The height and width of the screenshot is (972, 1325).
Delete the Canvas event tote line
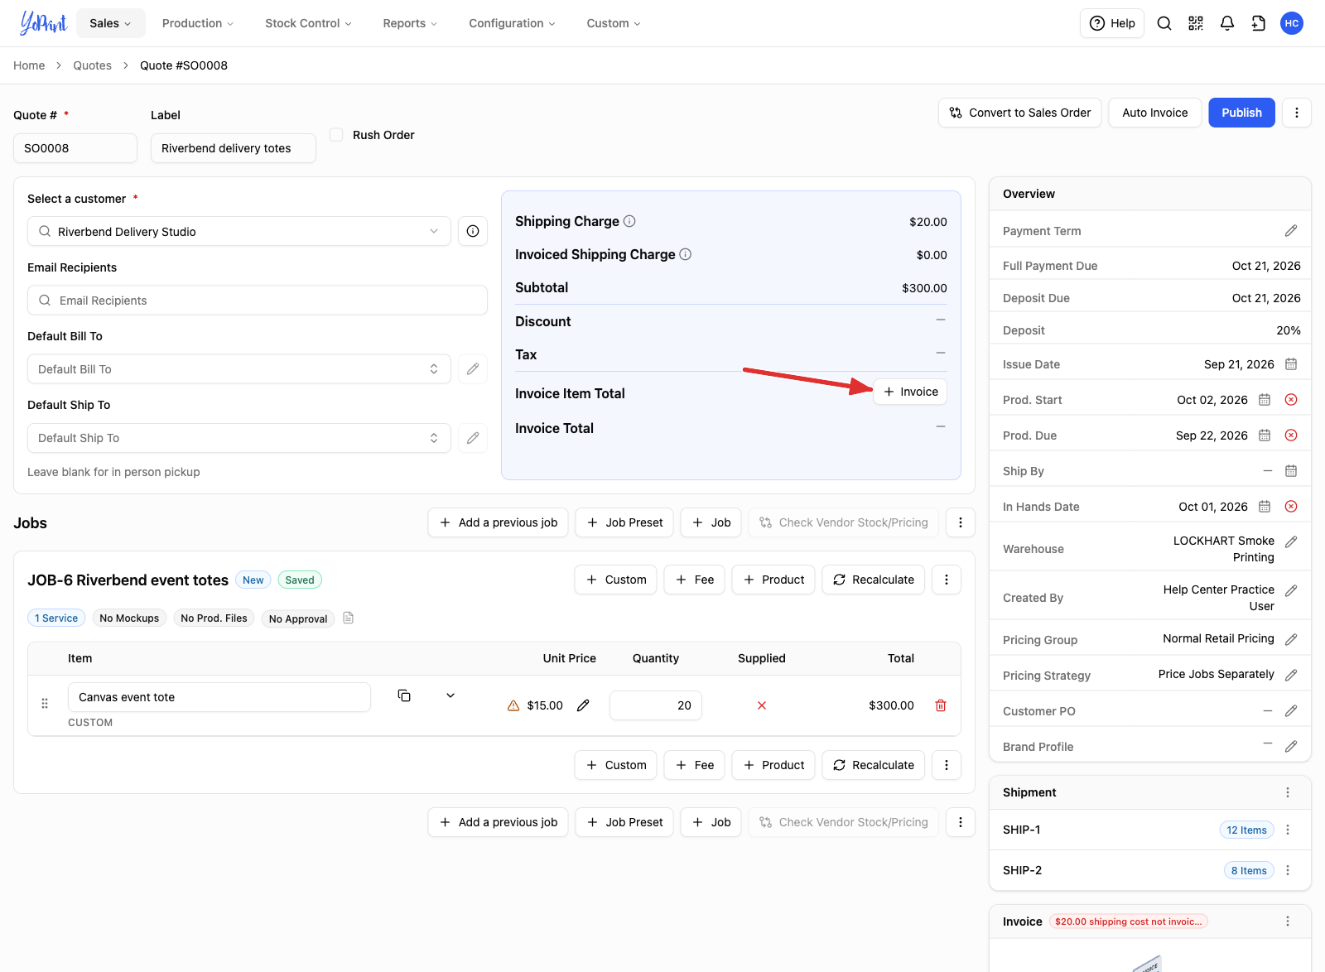coord(941,705)
